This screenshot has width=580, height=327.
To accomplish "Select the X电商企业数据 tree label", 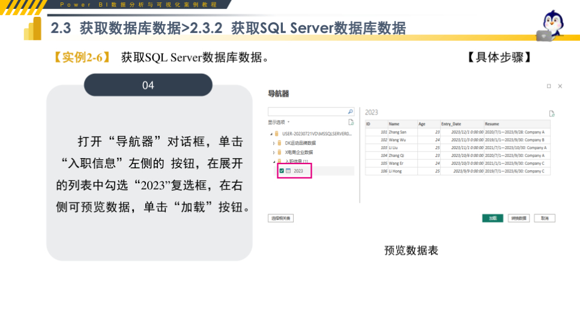I will click(299, 152).
